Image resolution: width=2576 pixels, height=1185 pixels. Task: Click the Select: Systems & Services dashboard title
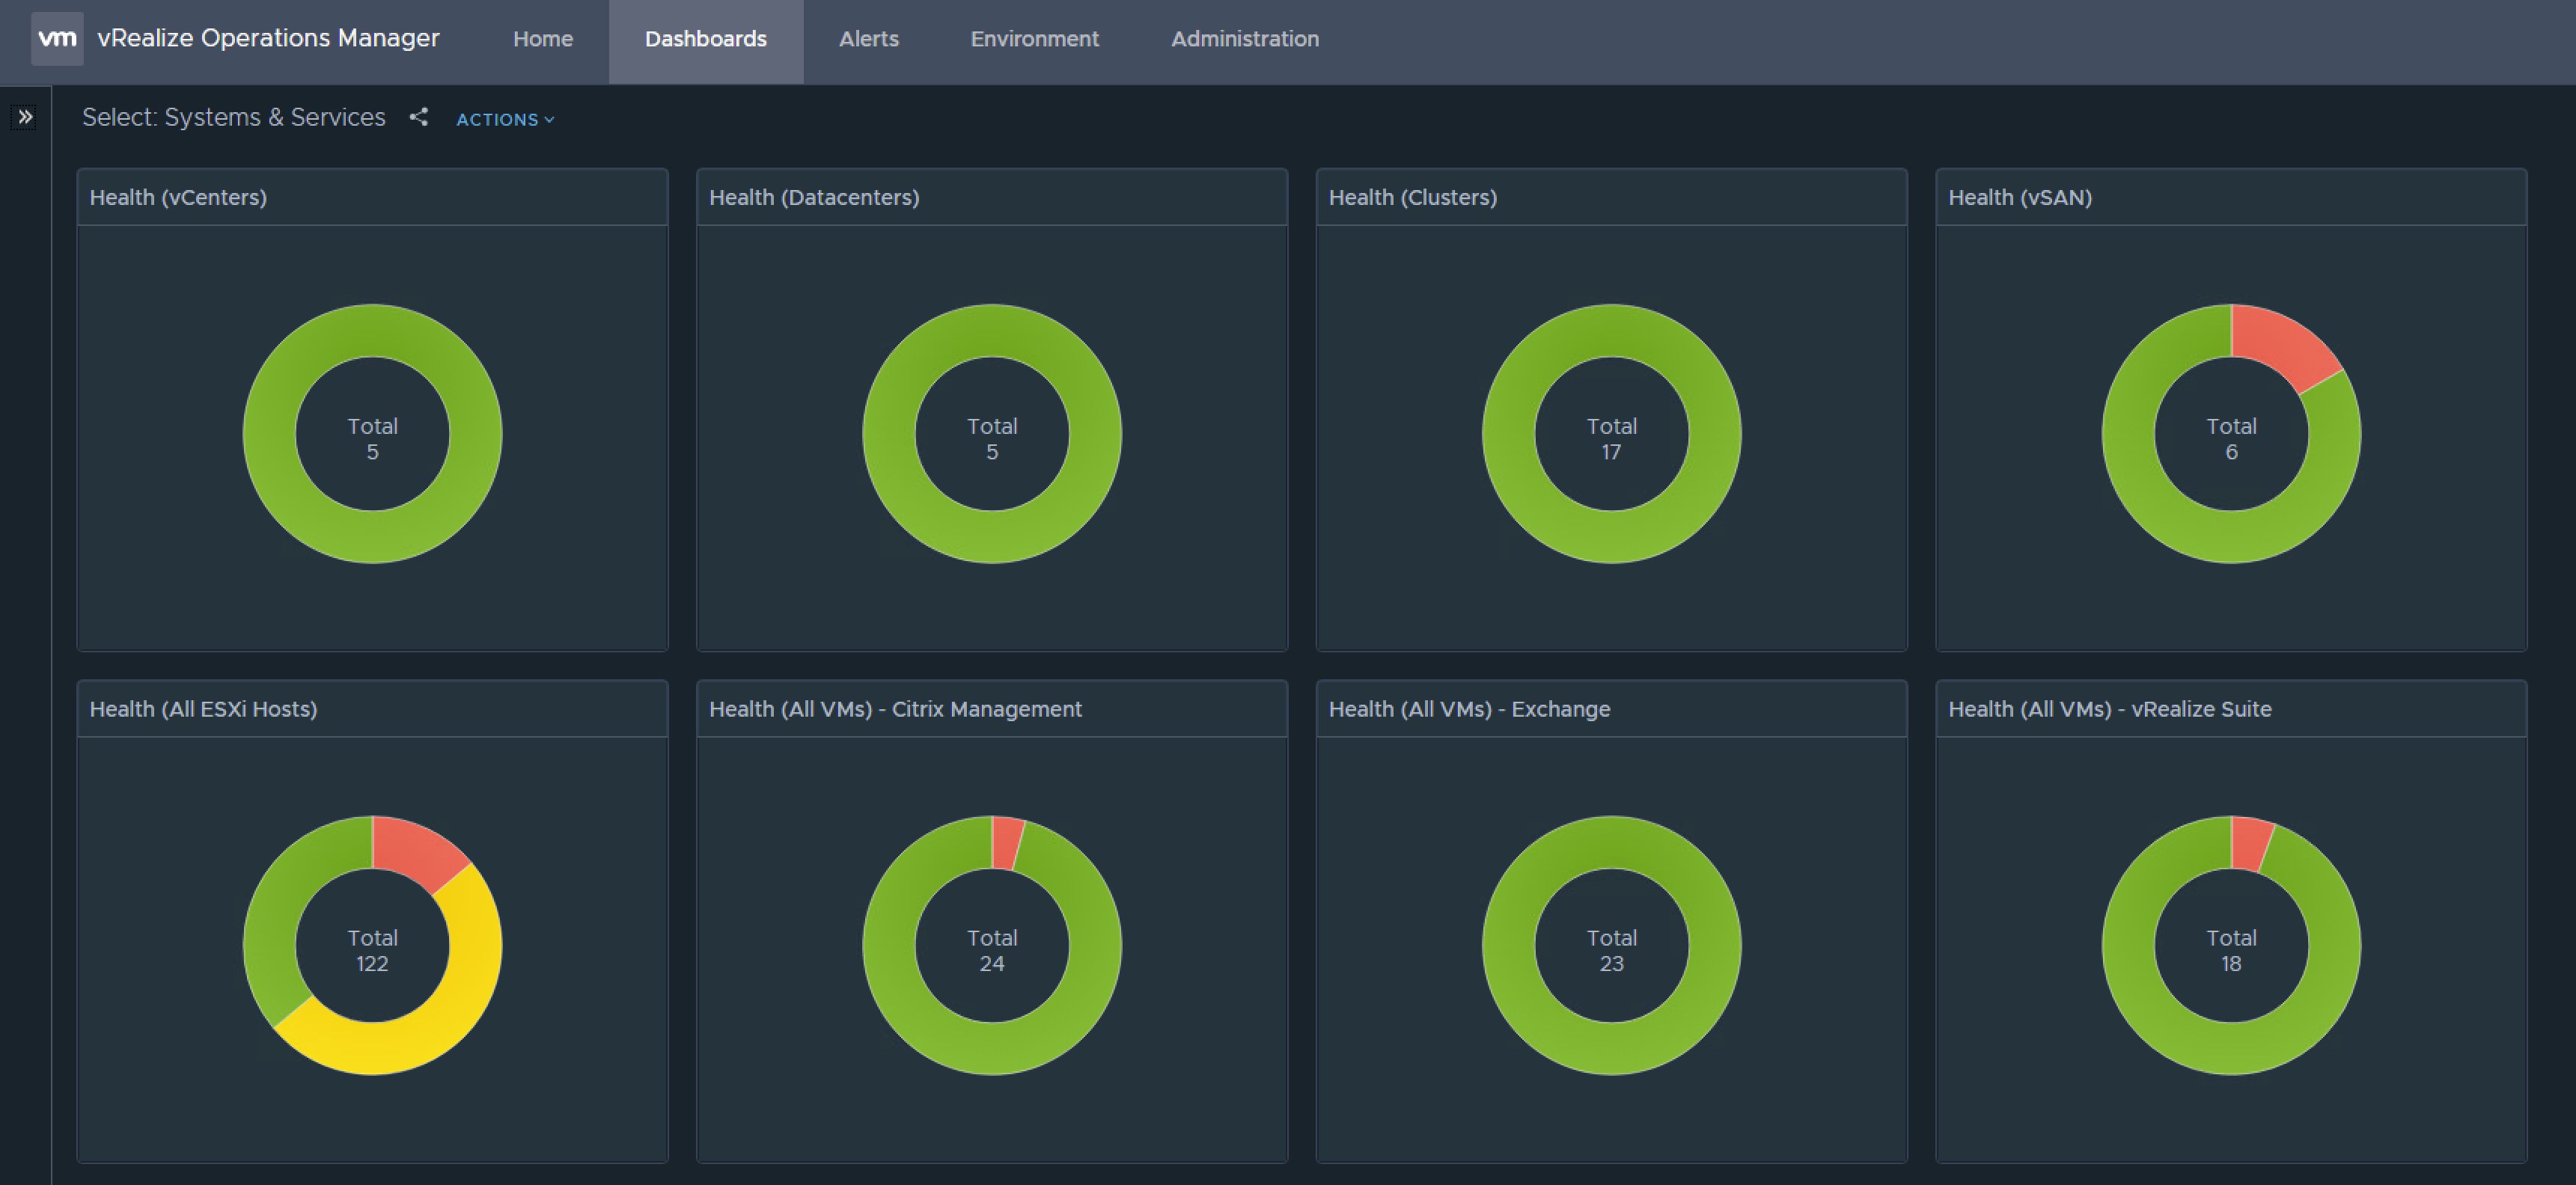click(x=233, y=117)
